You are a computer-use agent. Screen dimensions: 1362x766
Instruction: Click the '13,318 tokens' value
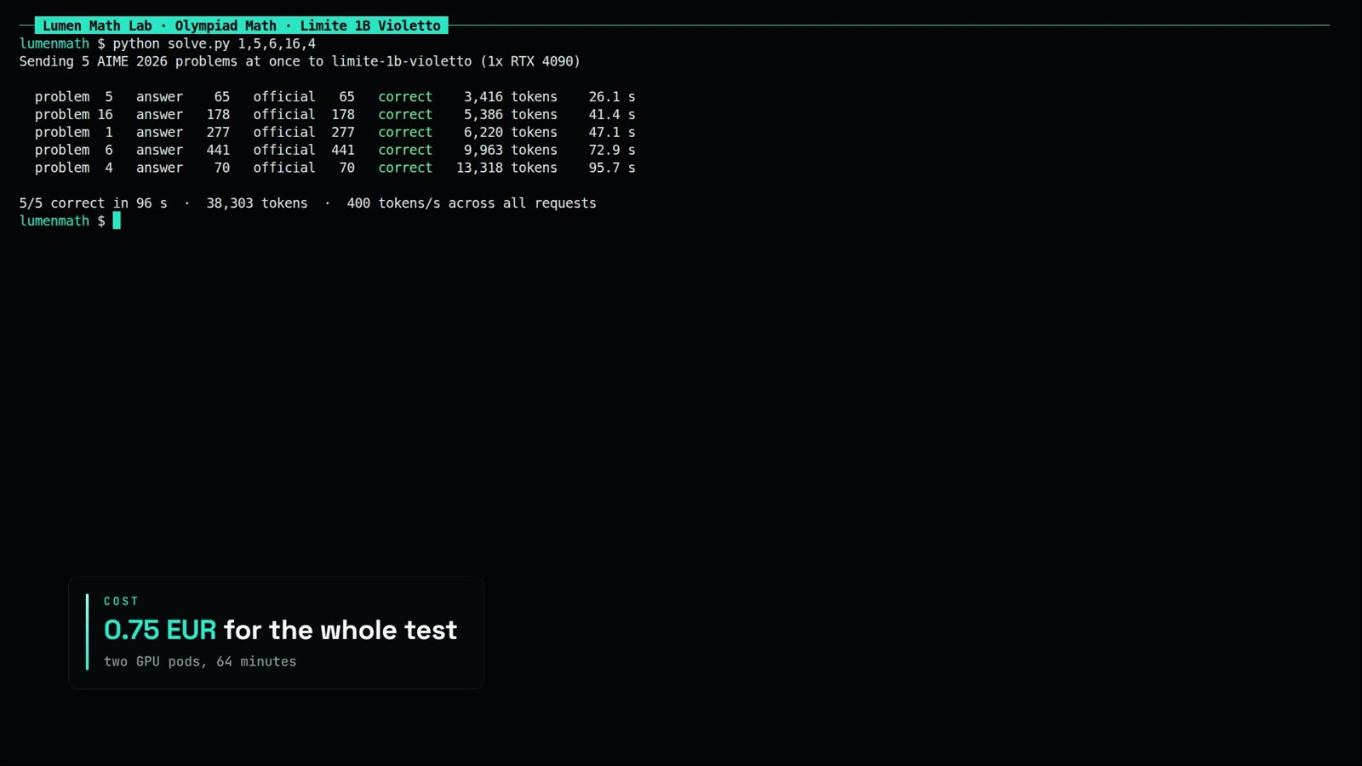tap(507, 168)
